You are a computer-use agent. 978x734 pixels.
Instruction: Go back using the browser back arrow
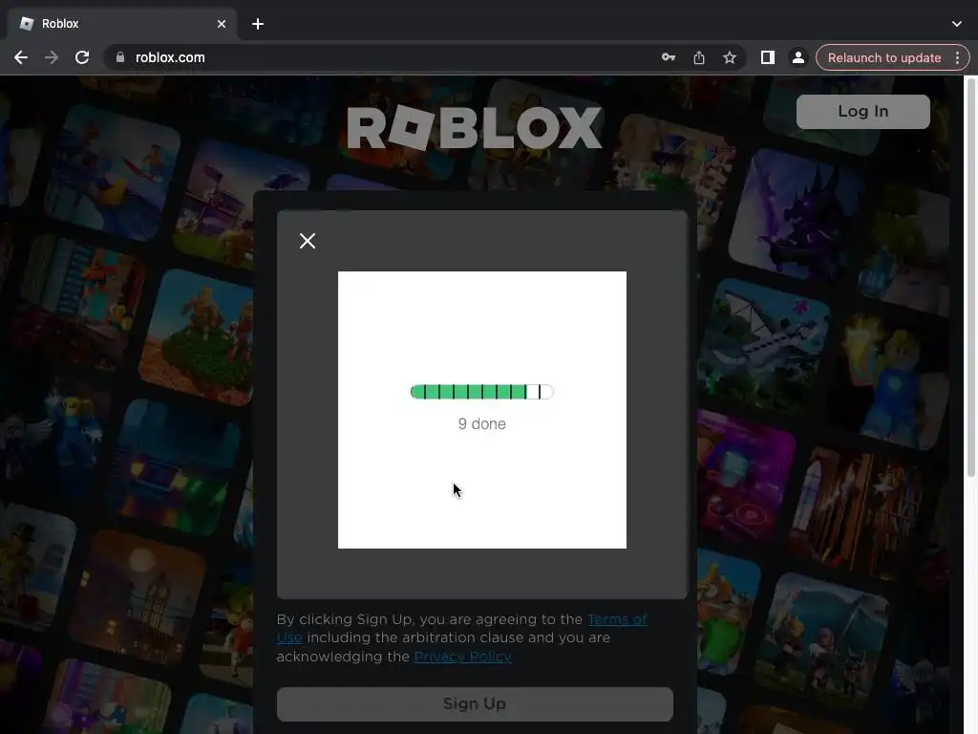point(21,57)
